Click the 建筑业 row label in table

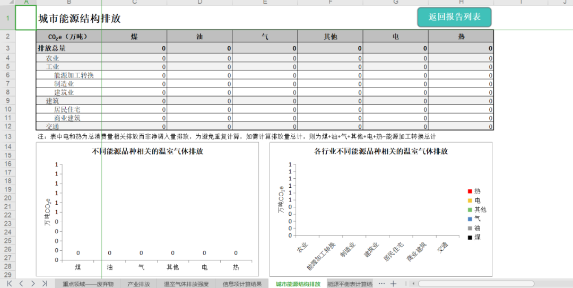click(x=64, y=92)
